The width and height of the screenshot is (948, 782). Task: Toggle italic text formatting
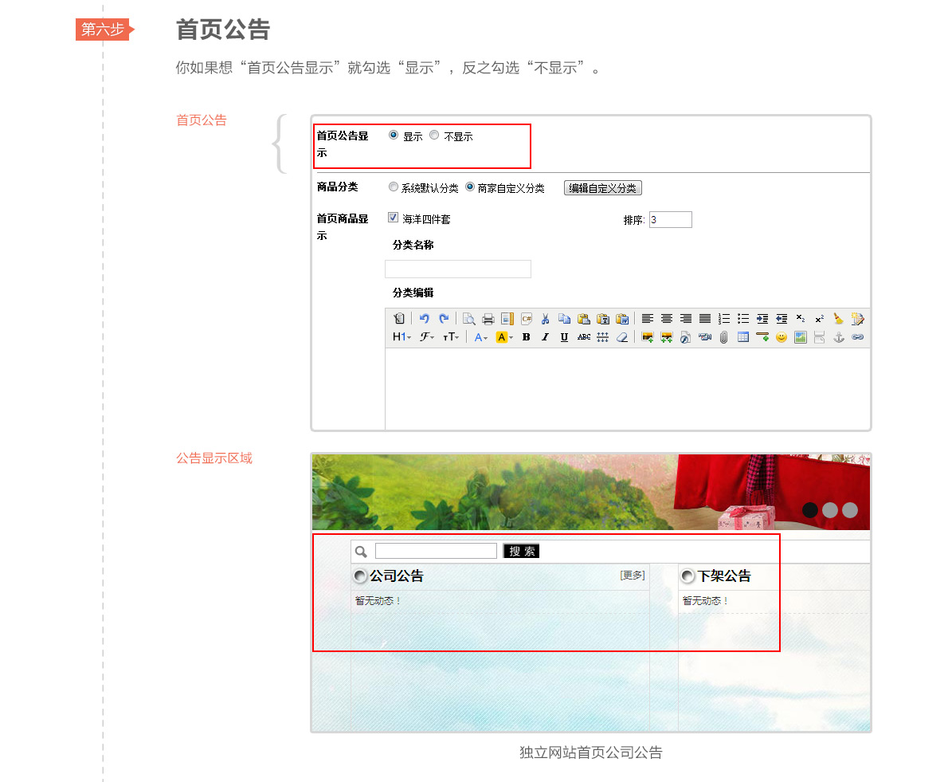(546, 337)
